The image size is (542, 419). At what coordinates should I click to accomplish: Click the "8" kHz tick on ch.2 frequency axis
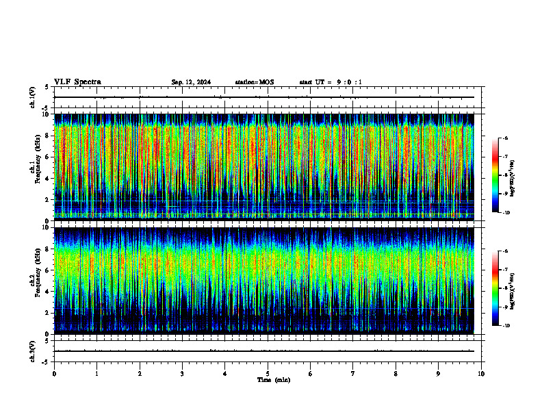(x=48, y=249)
